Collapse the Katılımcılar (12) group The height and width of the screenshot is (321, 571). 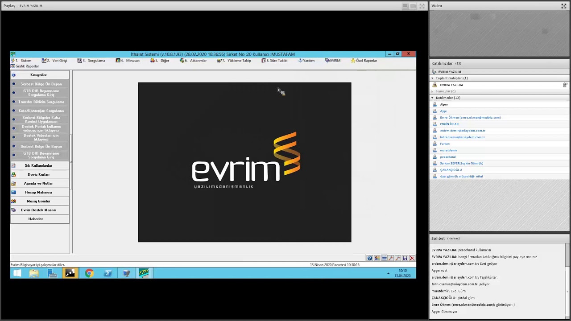[x=432, y=98]
